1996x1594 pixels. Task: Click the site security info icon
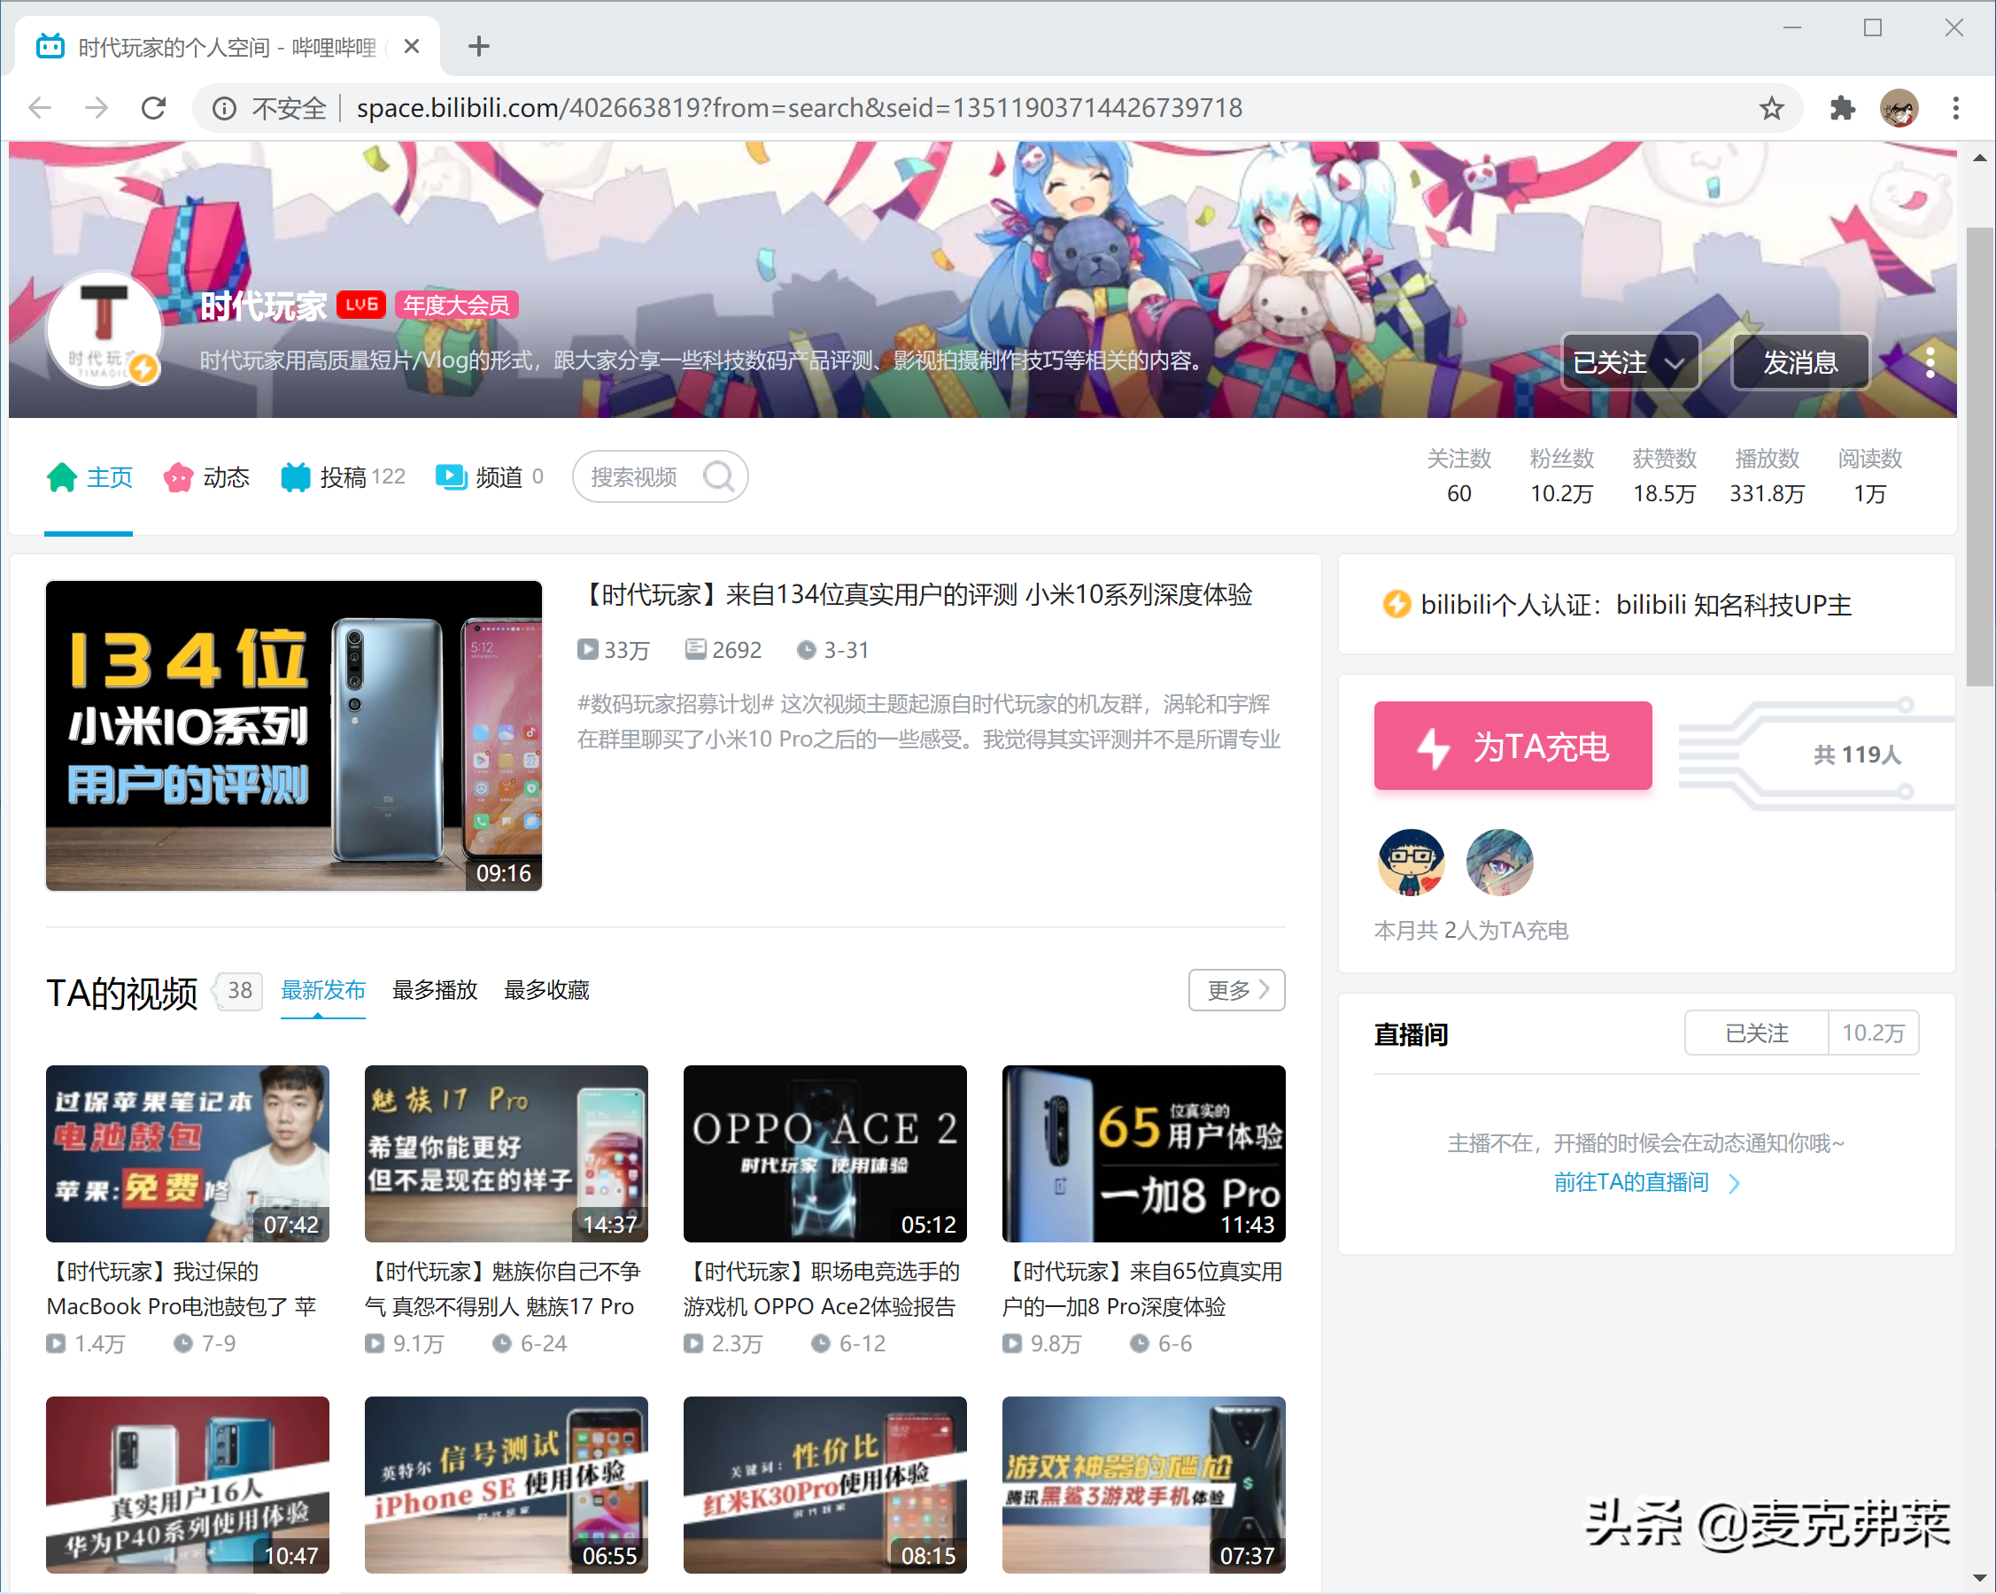point(223,108)
